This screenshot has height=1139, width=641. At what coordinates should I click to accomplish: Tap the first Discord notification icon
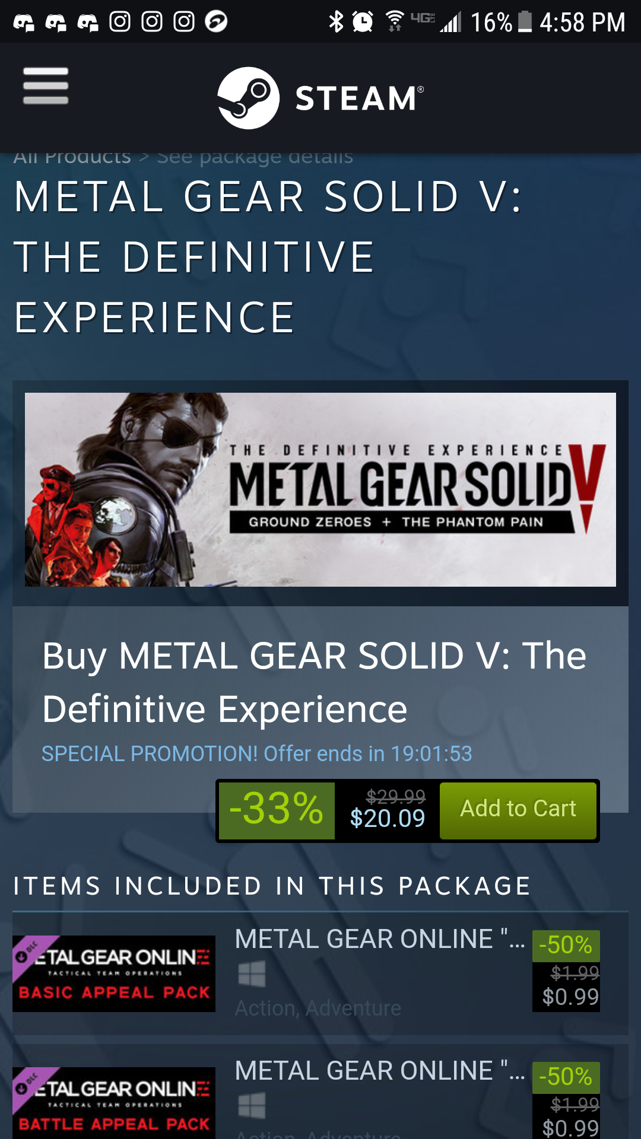(x=24, y=23)
